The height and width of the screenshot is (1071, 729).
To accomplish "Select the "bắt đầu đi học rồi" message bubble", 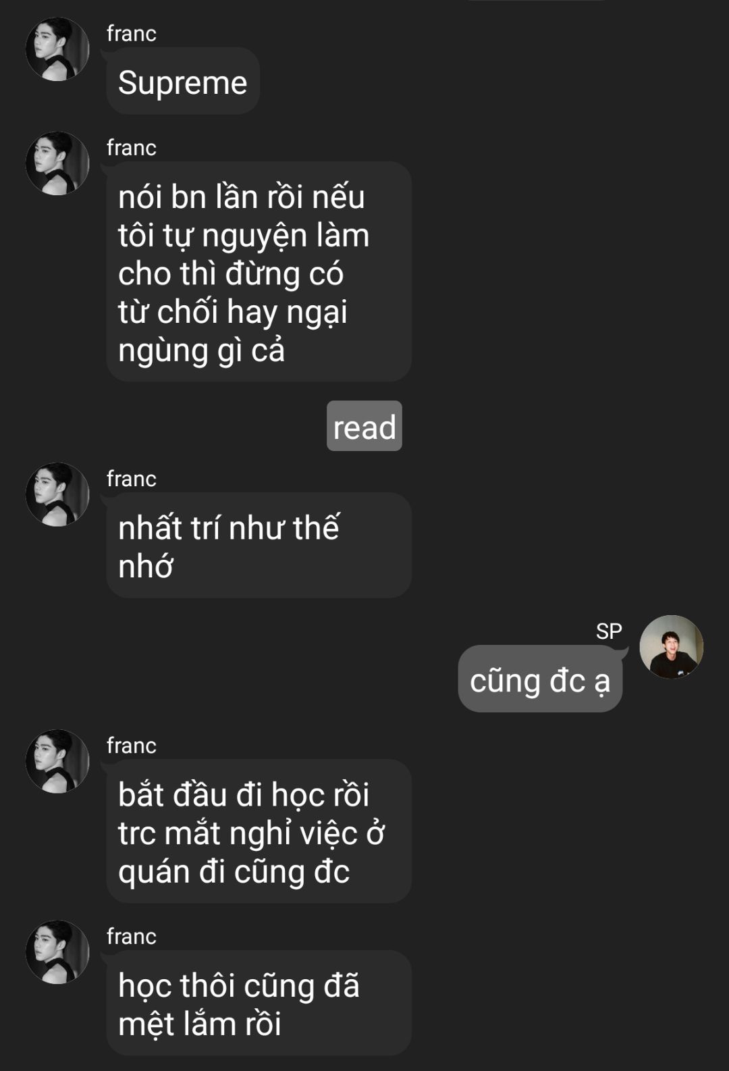I will point(259,831).
